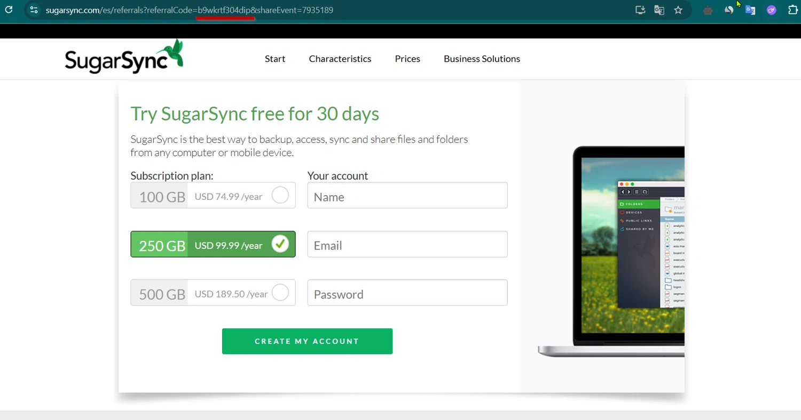Image resolution: width=801 pixels, height=420 pixels.
Task: Open the Business Solutions menu item
Action: 482,59
